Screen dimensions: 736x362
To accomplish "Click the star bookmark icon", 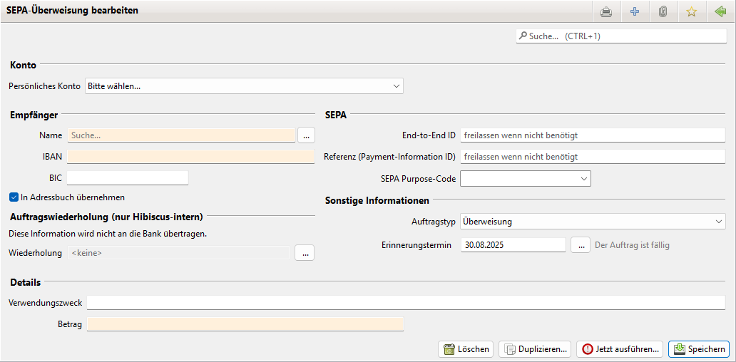I will [691, 12].
